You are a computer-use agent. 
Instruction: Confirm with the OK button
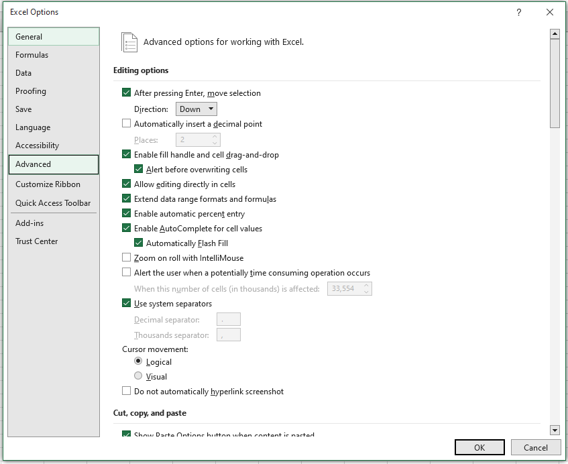pos(479,447)
